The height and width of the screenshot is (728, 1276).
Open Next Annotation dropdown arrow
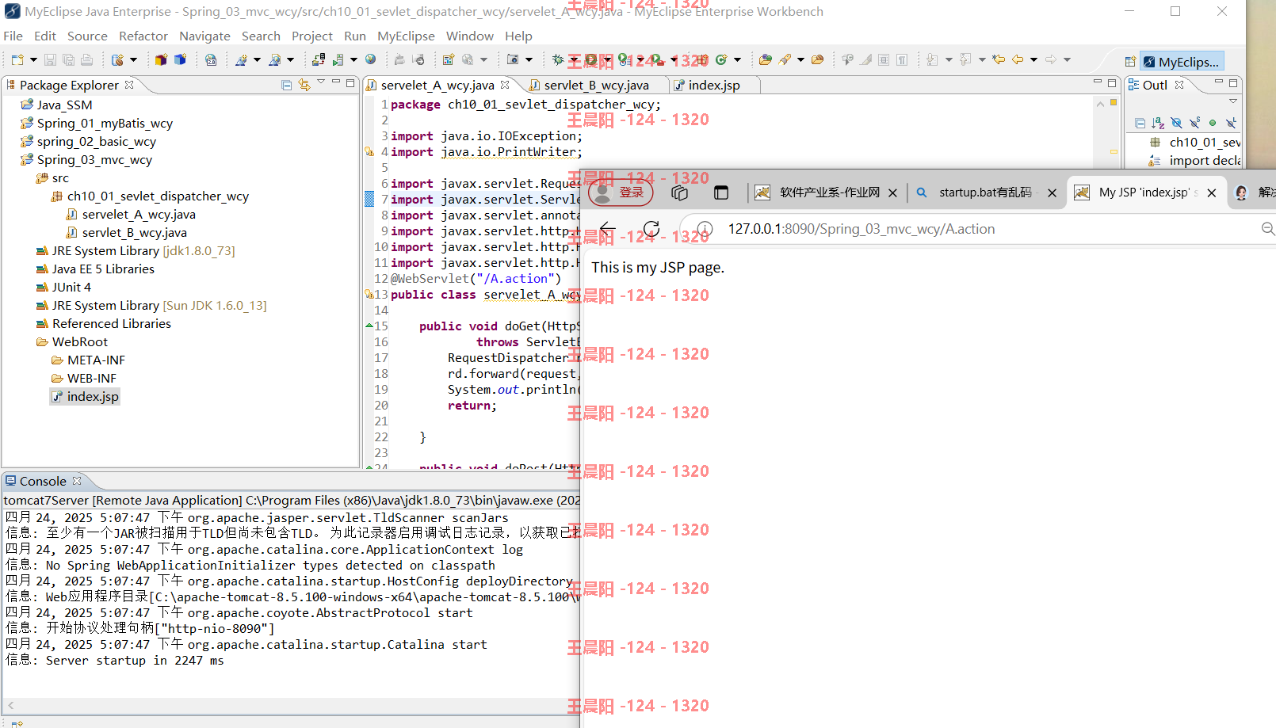(x=949, y=59)
